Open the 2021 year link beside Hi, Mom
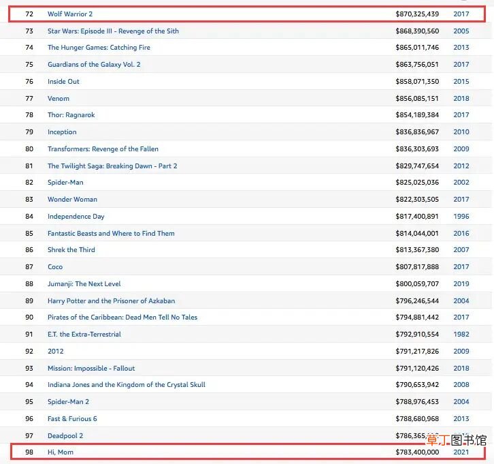The width and height of the screenshot is (494, 464). (461, 452)
